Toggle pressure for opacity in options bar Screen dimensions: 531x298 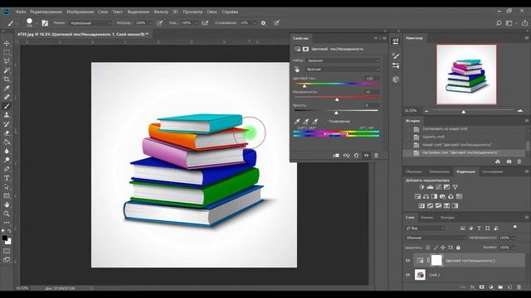tap(159, 23)
